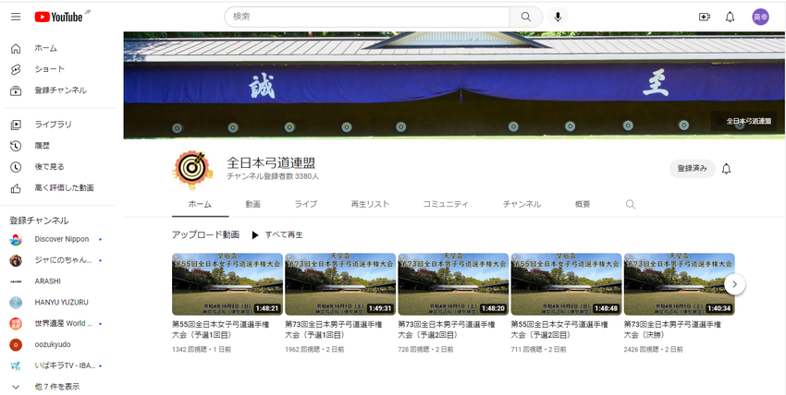Open 第55回全日本女子弓道選手権大会（予選1回目） title
Image resolution: width=786 pixels, height=395 pixels.
click(x=221, y=329)
